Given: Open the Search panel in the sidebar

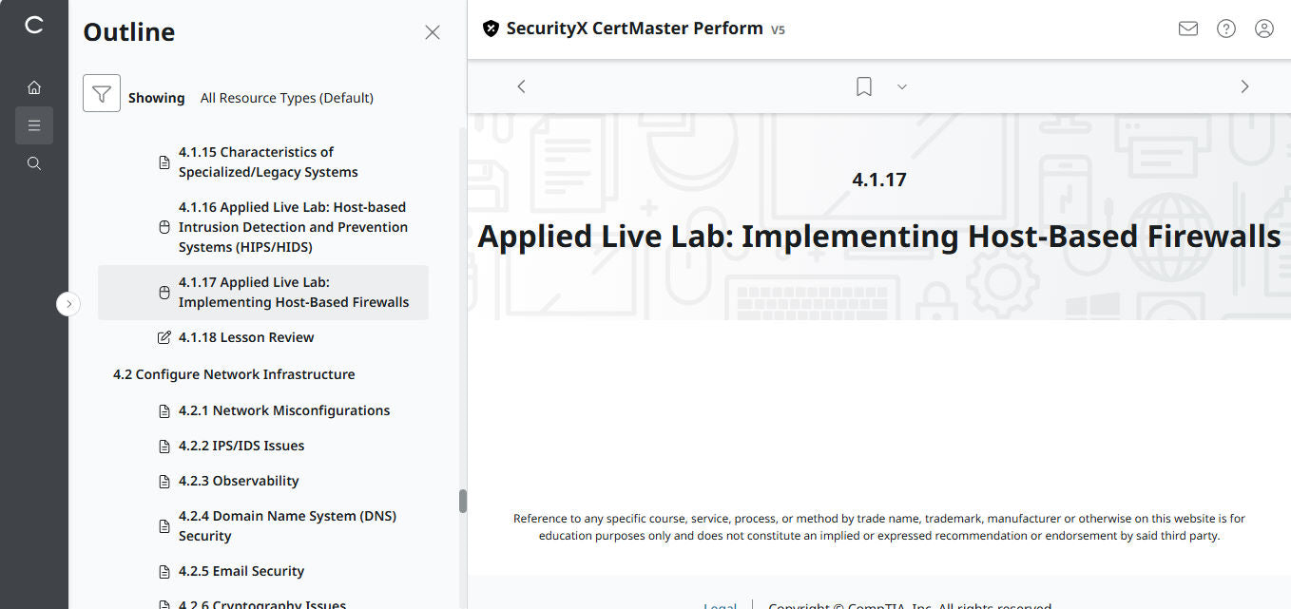Looking at the screenshot, I should 34,162.
